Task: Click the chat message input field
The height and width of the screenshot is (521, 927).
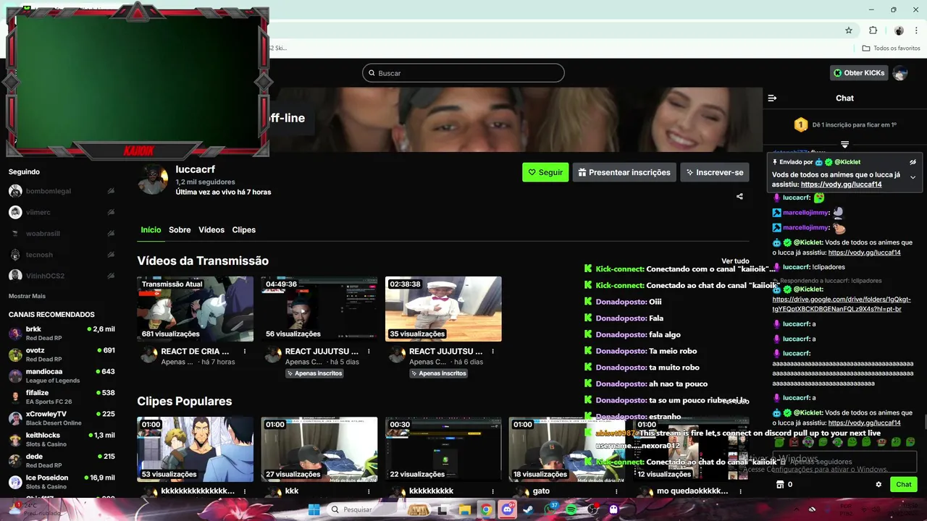Action: pyautogui.click(x=844, y=462)
